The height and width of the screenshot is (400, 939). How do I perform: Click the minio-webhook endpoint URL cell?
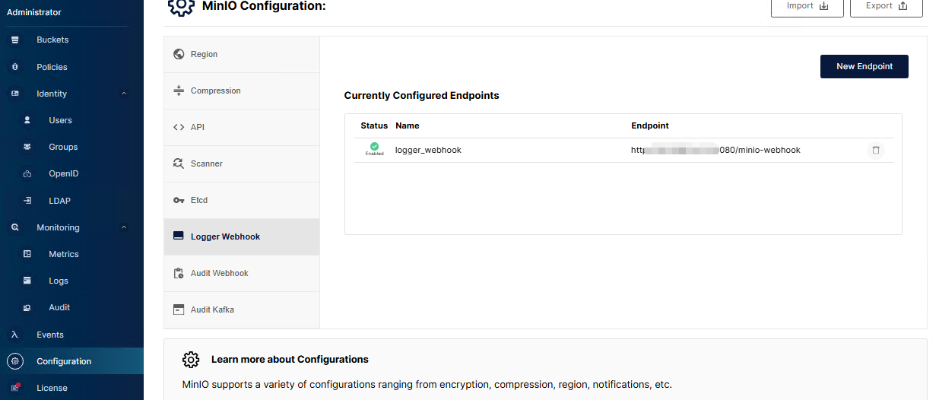715,150
